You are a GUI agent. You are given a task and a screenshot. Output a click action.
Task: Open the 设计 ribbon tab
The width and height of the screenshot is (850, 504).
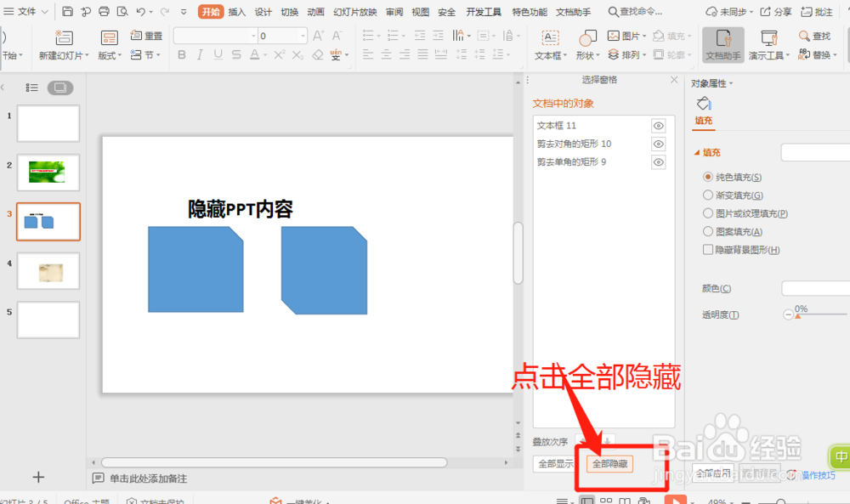click(263, 11)
